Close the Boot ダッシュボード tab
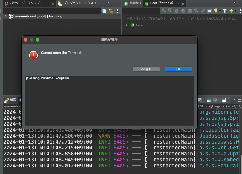Screen dimensions: 242x174 [x=182, y=4]
